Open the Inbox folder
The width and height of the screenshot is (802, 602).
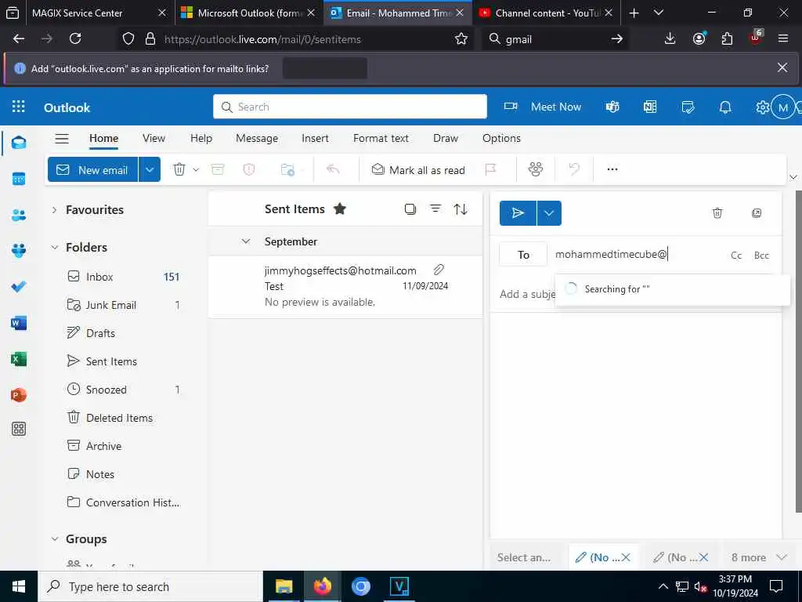point(123,277)
